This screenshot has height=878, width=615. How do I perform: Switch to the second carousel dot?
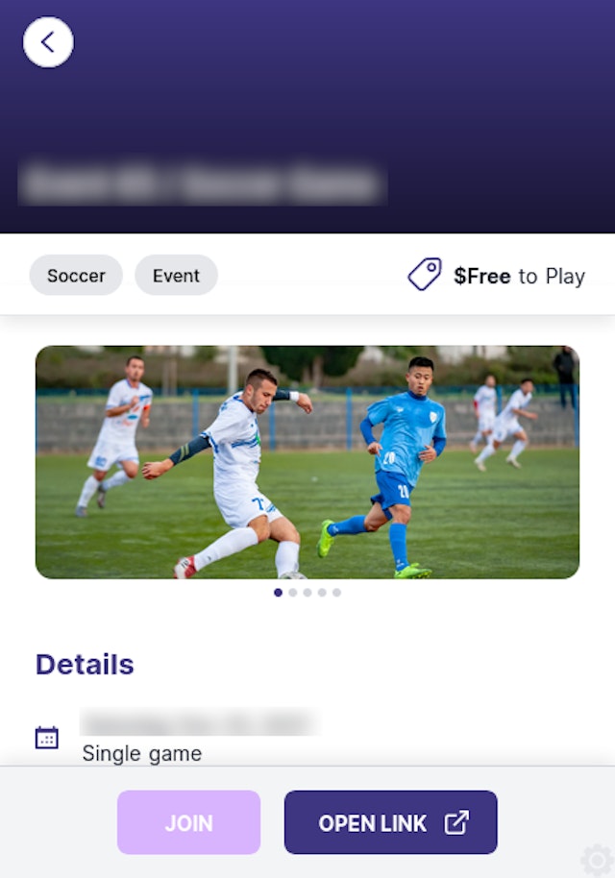tap(293, 593)
